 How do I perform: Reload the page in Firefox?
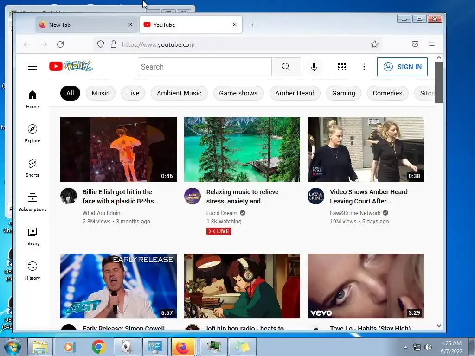coord(60,44)
